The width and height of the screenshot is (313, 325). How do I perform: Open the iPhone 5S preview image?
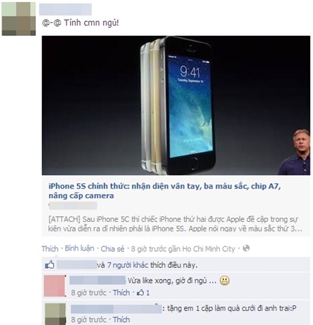[x=176, y=105]
